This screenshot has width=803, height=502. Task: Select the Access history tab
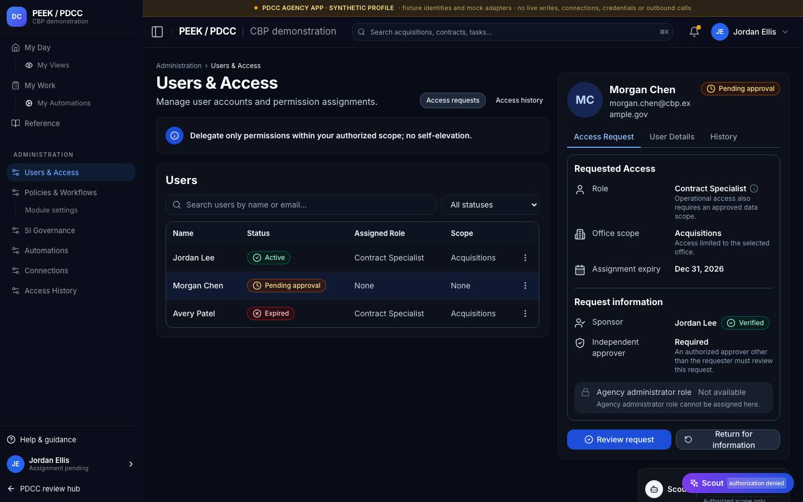pyautogui.click(x=519, y=100)
